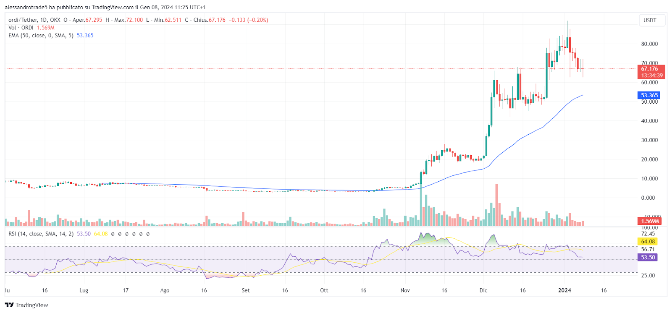Click the -0.133 (-0.20%) change value
This screenshot has height=313, width=672.
[249, 20]
